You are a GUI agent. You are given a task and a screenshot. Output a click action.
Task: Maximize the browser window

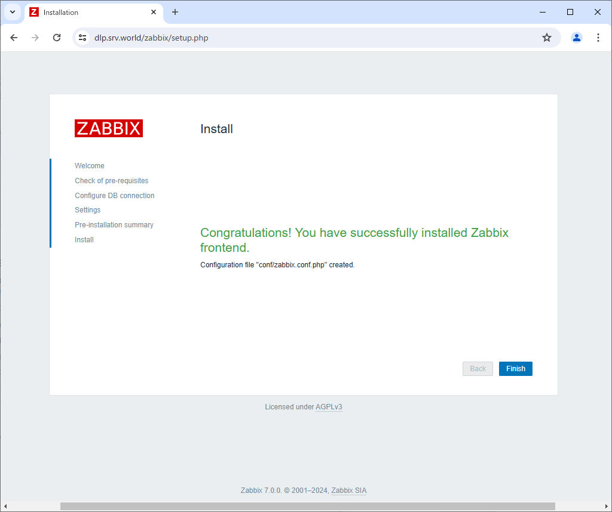pos(570,12)
